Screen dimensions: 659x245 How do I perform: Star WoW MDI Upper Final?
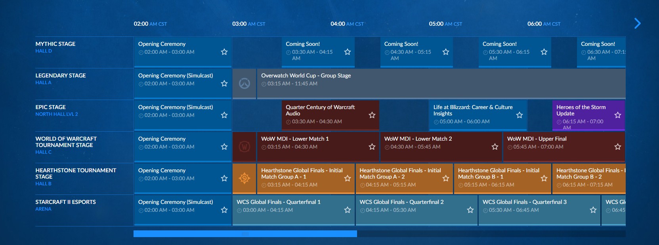click(618, 147)
